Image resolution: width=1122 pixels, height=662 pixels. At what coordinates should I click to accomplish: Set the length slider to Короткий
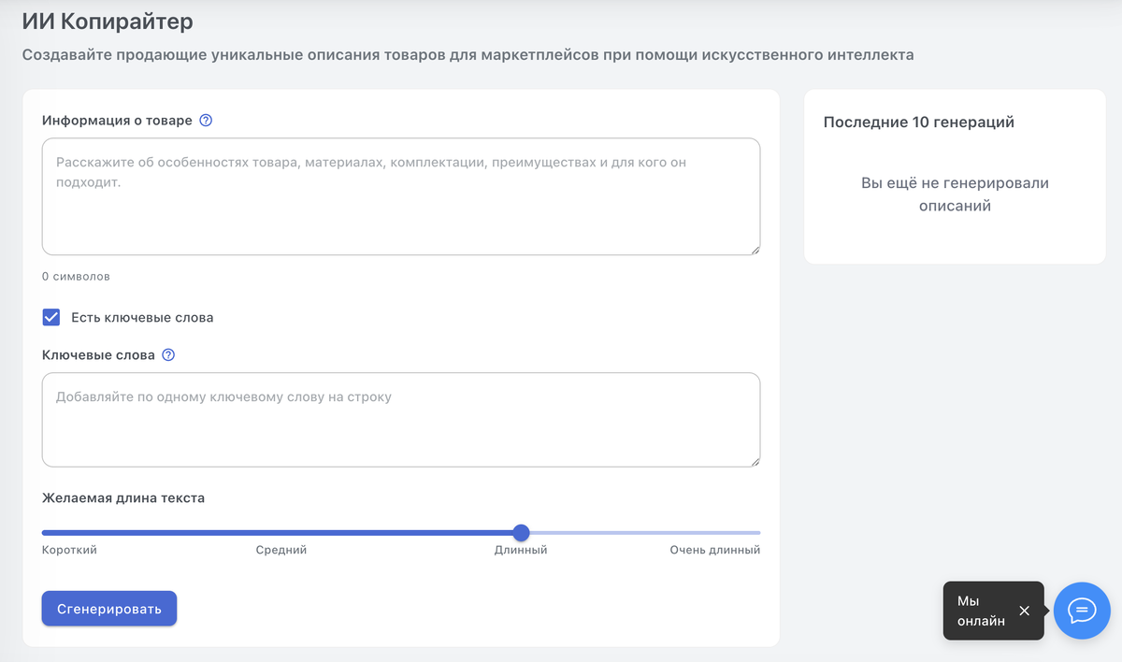tap(43, 533)
